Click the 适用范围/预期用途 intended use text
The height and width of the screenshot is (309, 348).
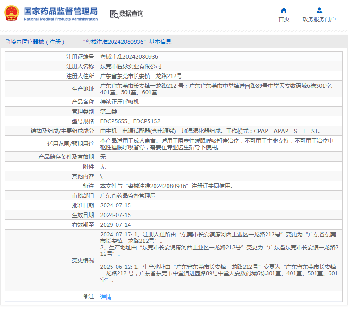[217, 144]
